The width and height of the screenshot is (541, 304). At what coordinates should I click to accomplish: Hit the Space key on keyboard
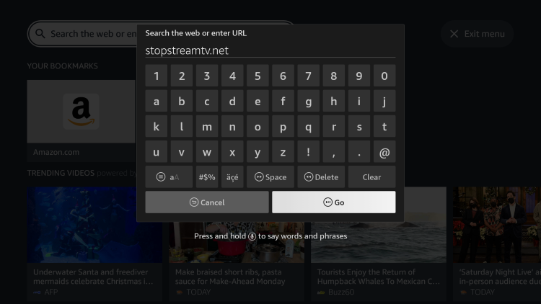270,176
